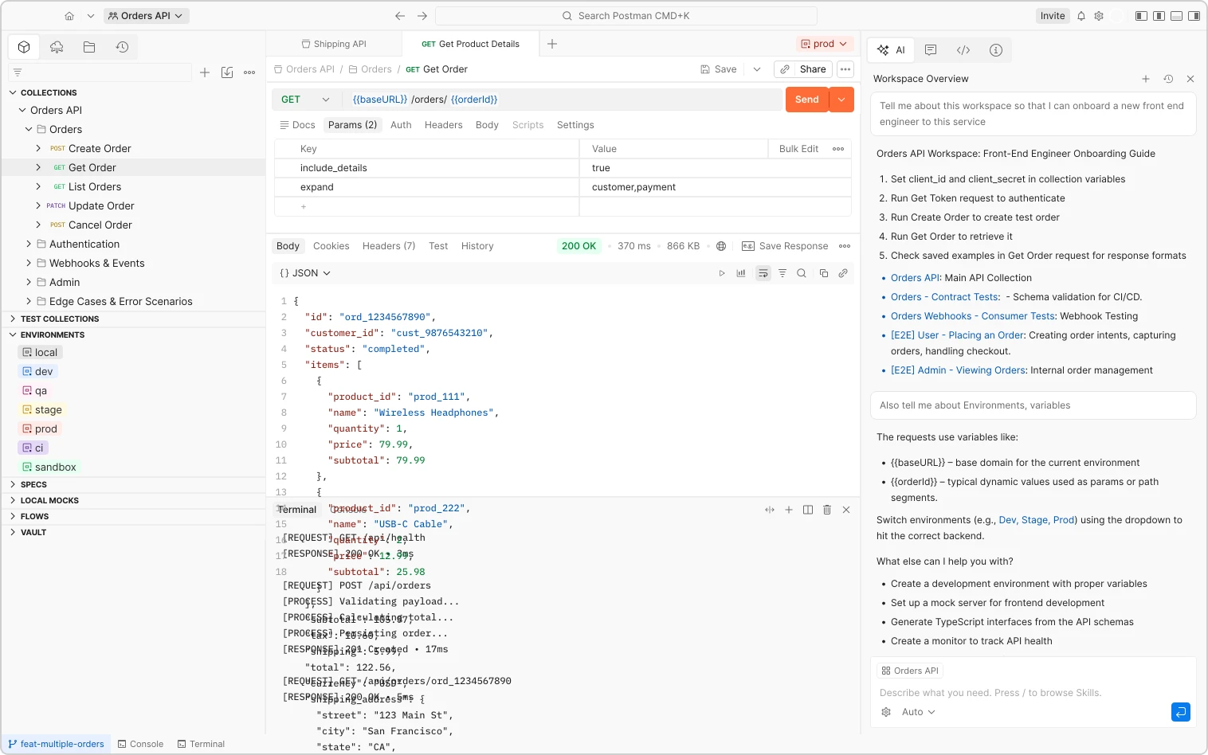Viewport: 1208px width, 755px height.
Task: Copy the response body
Action: [824, 273]
